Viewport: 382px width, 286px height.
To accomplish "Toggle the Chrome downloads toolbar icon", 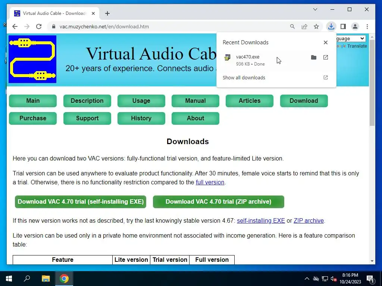I will (x=331, y=26).
